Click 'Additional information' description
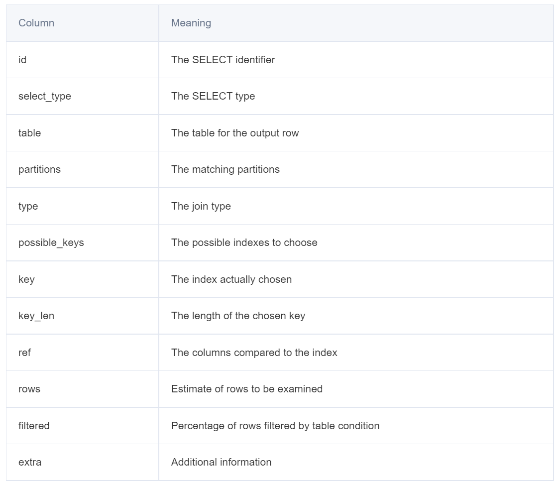 [222, 462]
